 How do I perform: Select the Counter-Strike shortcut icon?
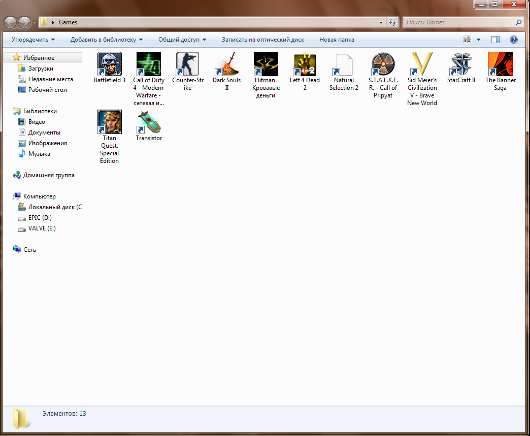pyautogui.click(x=188, y=64)
